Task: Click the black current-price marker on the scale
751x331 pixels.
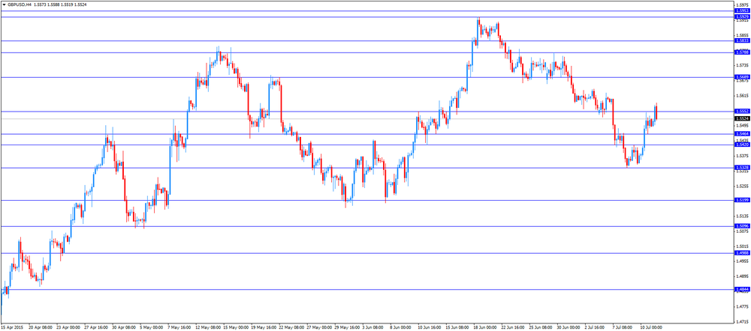Action: tap(742, 118)
